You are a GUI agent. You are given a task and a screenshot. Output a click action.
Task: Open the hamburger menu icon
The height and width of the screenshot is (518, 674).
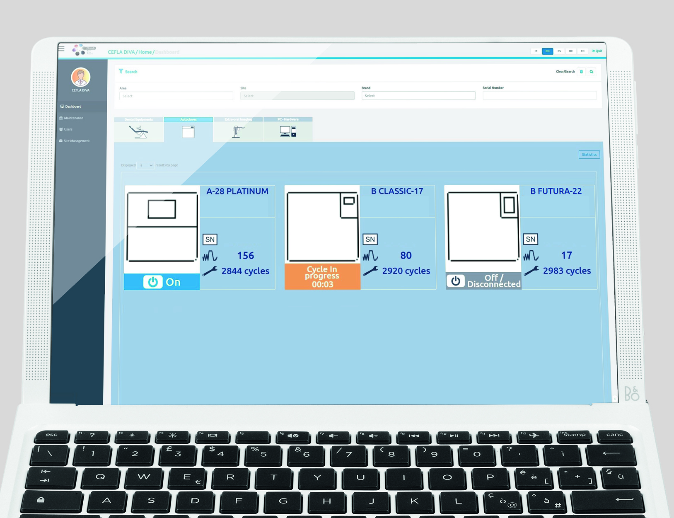coord(61,48)
